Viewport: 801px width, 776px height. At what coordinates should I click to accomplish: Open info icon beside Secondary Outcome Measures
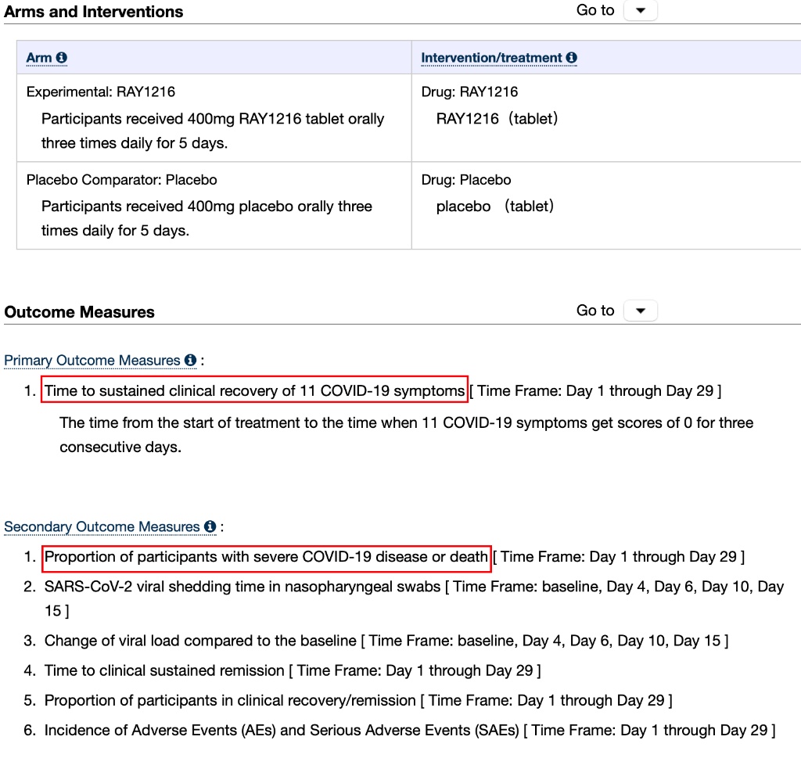210,527
